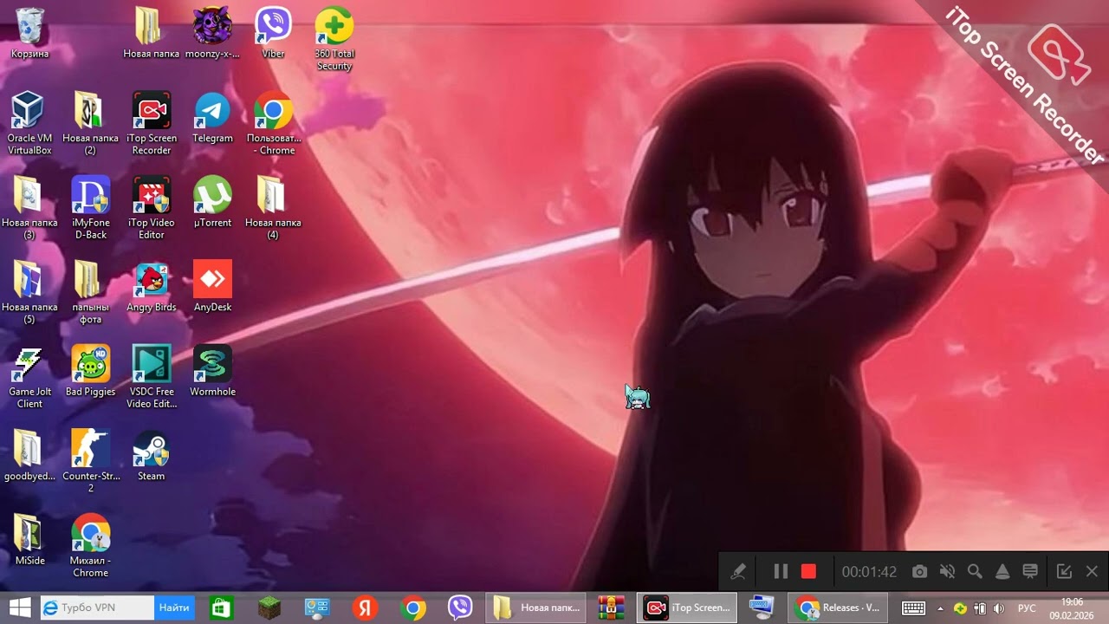1109x624 pixels.
Task: Open the 360 Total Security shortcut
Action: [x=334, y=39]
